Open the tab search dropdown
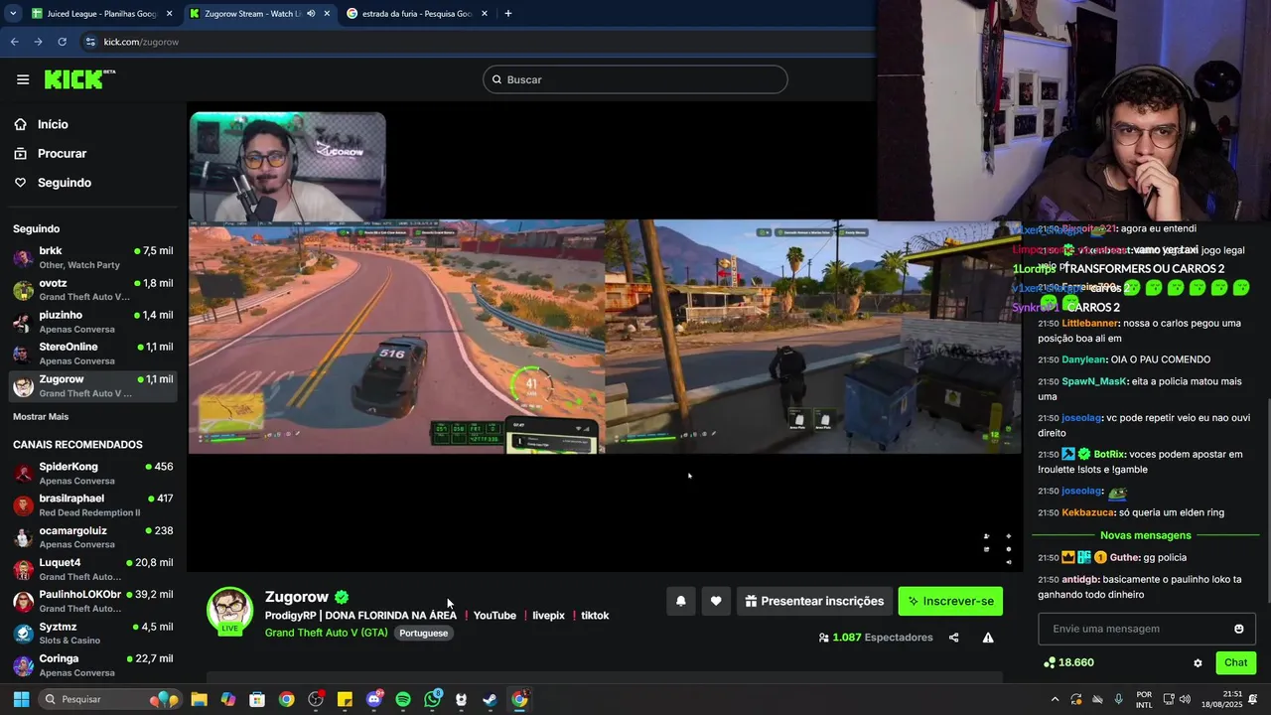The image size is (1271, 715). tap(13, 14)
